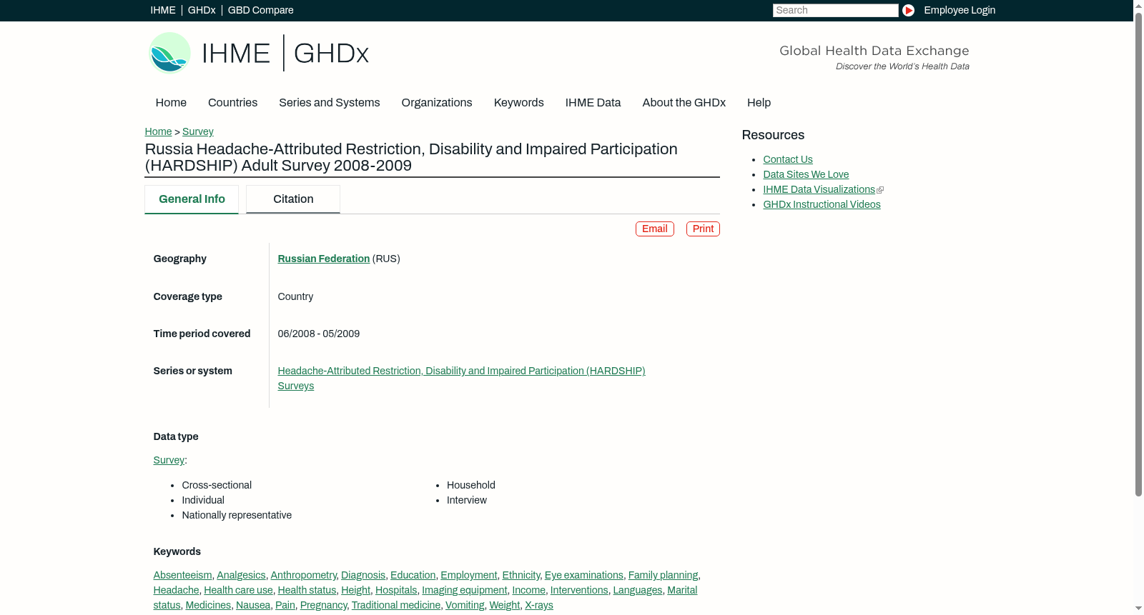Open Contact Us in Resources

coord(788,160)
